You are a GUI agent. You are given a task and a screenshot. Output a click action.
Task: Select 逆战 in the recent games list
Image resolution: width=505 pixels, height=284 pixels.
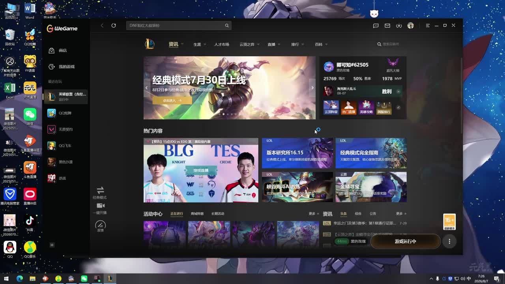tap(65, 178)
